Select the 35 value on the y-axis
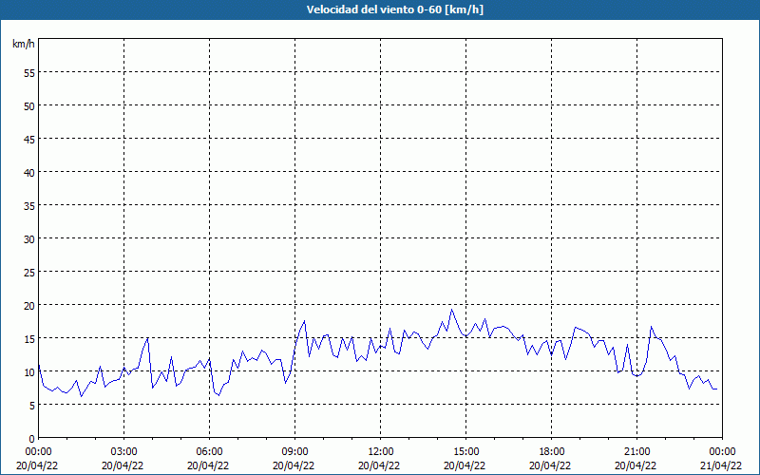This screenshot has height=475, width=760. (29, 205)
